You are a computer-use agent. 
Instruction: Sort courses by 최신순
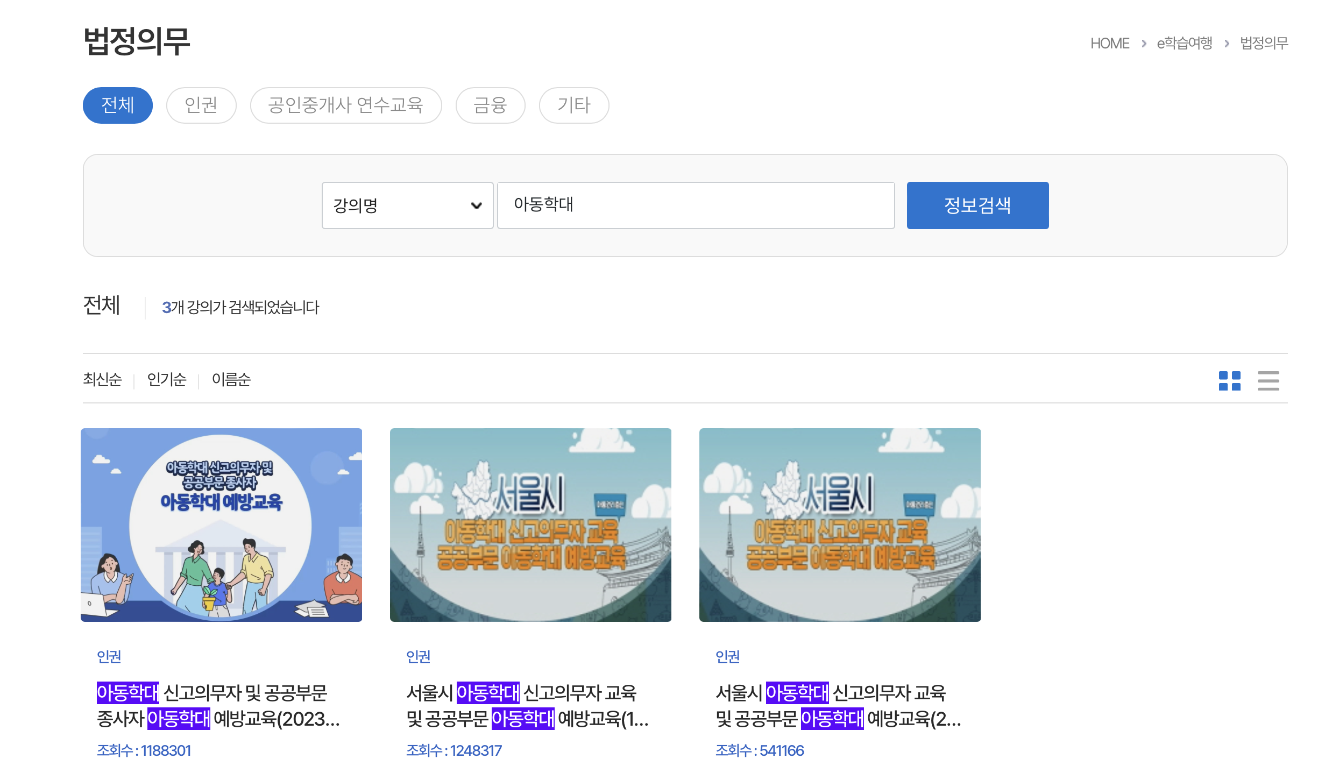[103, 379]
